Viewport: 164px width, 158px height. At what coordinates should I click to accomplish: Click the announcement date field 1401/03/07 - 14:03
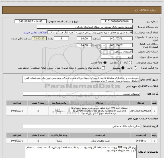point(31,21)
